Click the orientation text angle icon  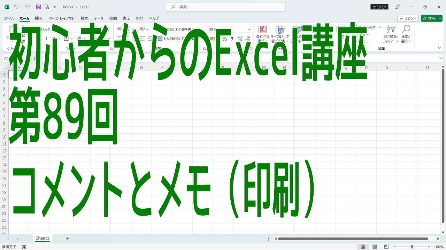[143, 29]
